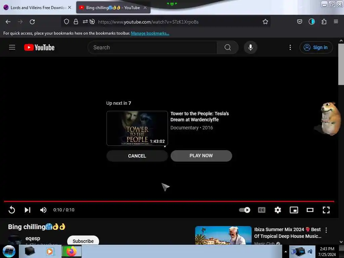This screenshot has height=258, width=344.
Task: Show hidden system tray icons
Action: point(286,251)
